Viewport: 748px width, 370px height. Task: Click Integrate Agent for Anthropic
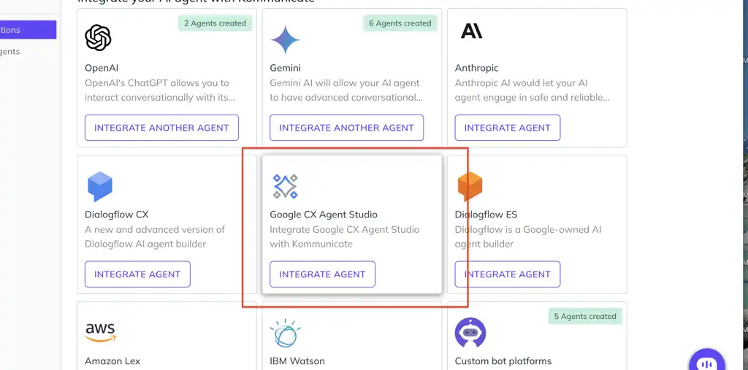[x=508, y=128]
